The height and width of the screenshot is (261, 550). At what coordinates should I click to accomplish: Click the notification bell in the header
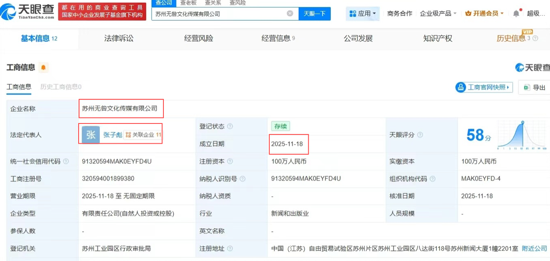(x=516, y=14)
